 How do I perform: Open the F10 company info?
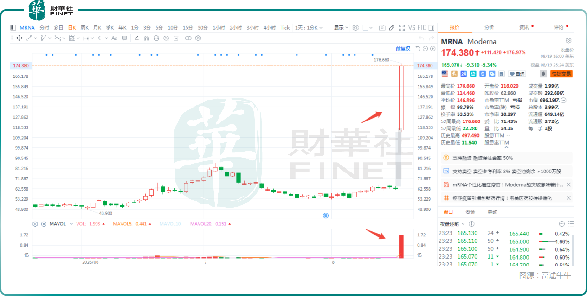pos(421,27)
